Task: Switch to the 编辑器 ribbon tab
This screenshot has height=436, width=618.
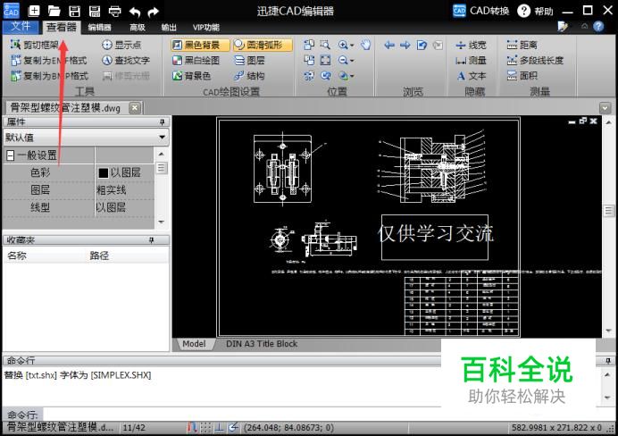Action: click(x=99, y=27)
